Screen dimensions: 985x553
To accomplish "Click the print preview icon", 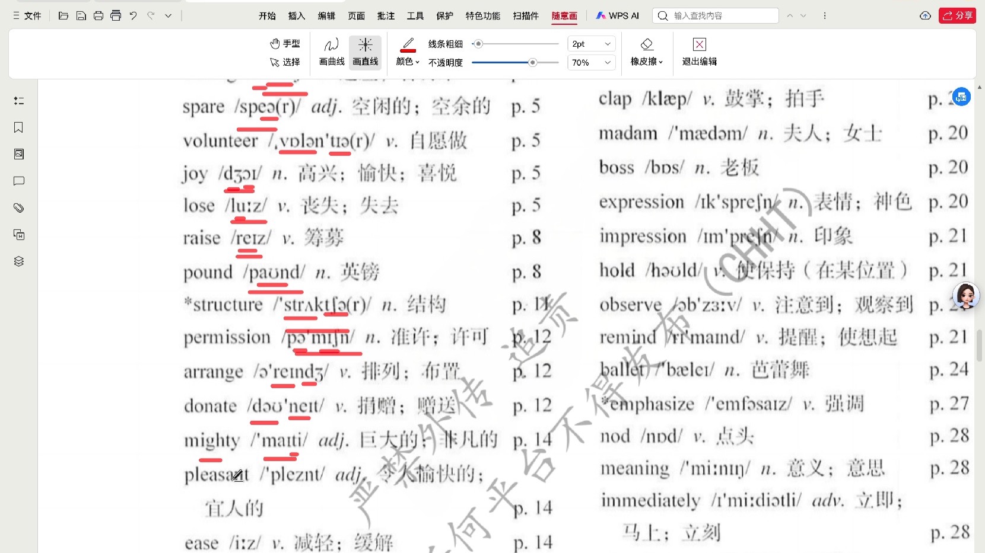I will [116, 16].
